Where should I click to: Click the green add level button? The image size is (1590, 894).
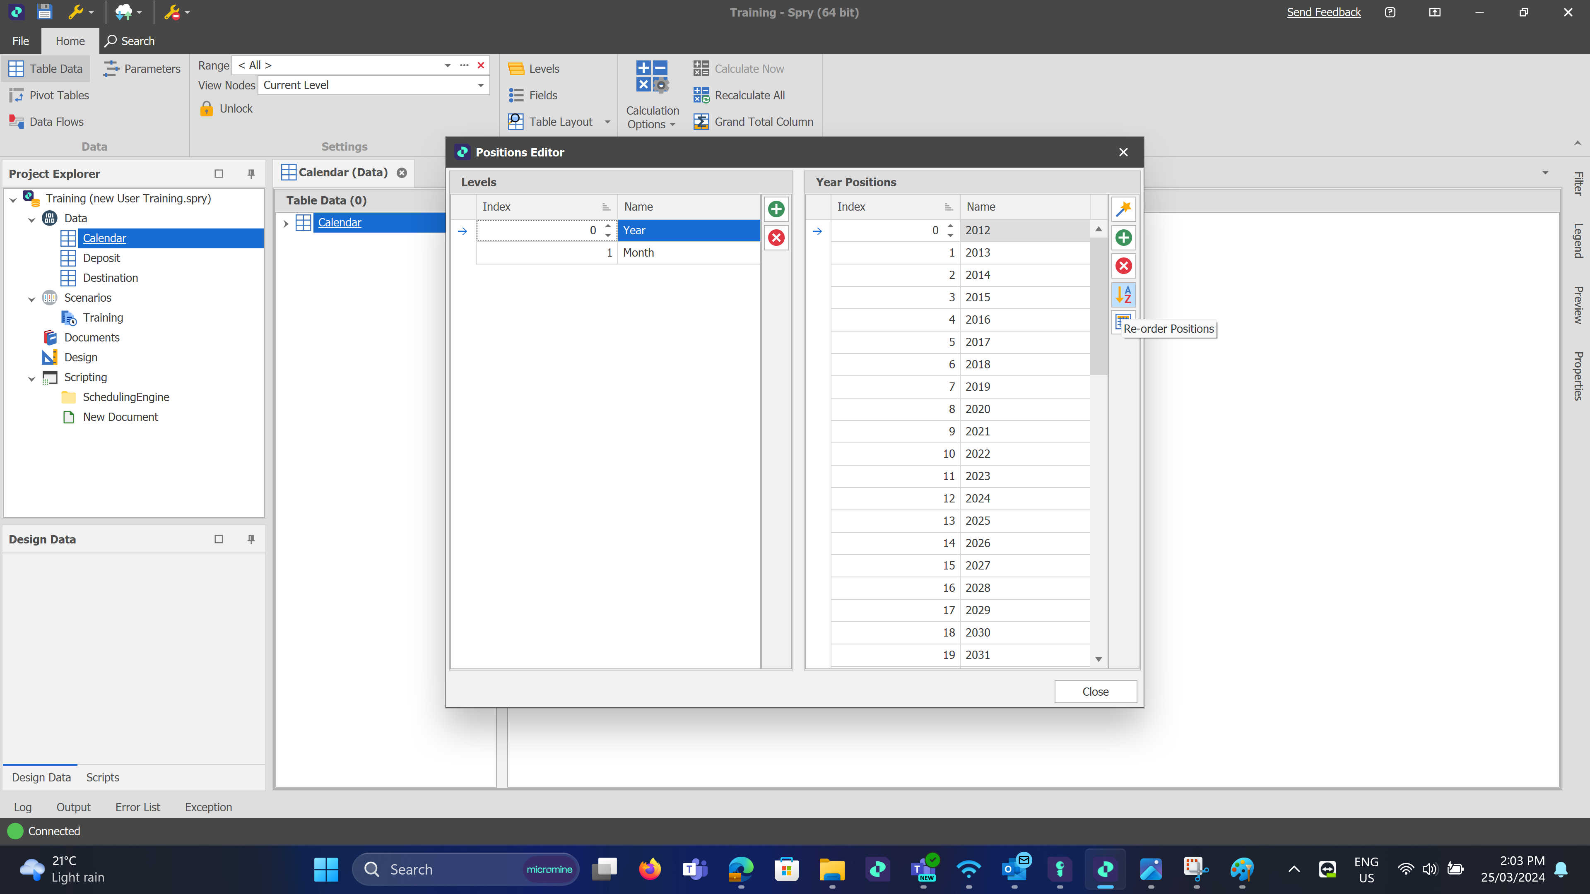tap(776, 209)
